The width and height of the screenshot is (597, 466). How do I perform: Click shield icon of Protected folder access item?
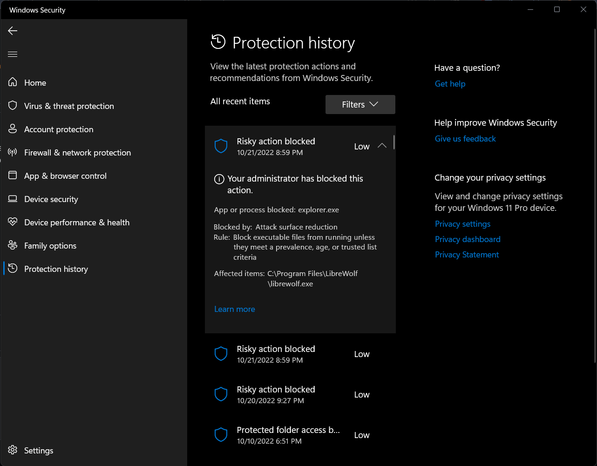coord(221,435)
